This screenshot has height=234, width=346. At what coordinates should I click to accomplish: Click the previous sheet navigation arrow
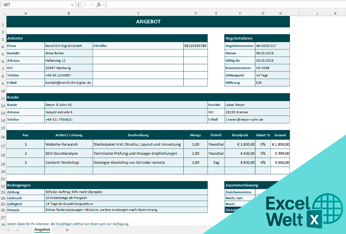[8, 230]
